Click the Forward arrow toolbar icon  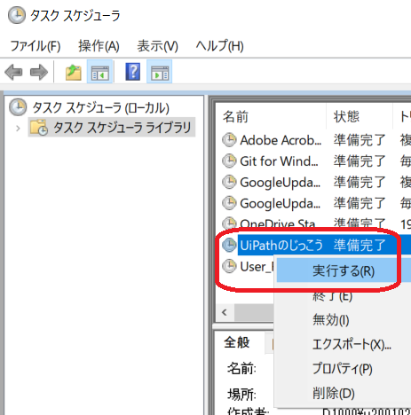click(x=39, y=72)
